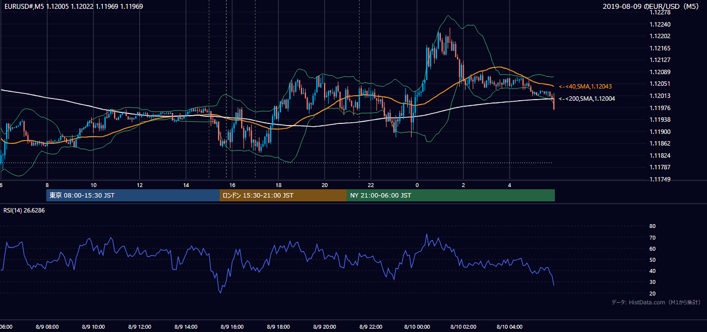Click price axis value 1.12013
The height and width of the screenshot is (332, 707).
661,96
